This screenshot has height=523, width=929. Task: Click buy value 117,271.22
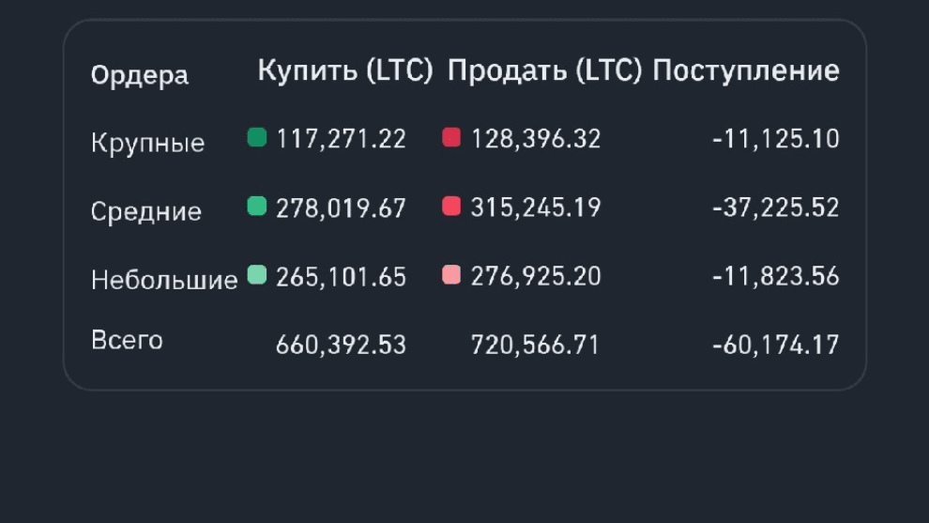pyautogui.click(x=342, y=139)
